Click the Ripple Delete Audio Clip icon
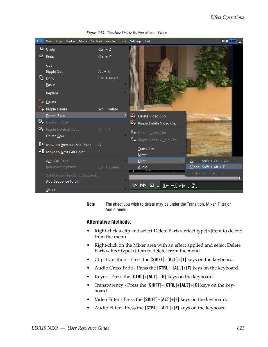The image size is (268, 347). tap(133, 139)
